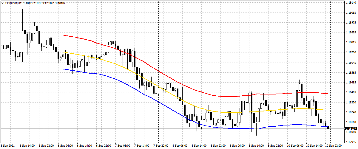358x149 pixels.
Task: Click price axis label 1.18895
Action: pos(351,32)
